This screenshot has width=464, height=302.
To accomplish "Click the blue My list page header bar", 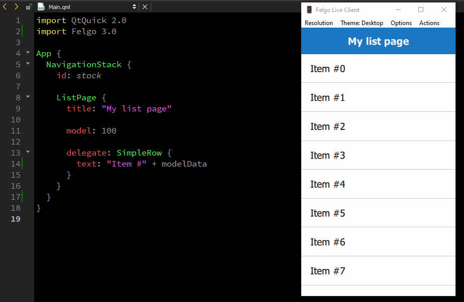I will point(378,42).
